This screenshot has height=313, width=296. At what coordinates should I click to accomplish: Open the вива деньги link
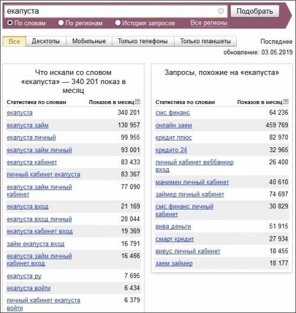tap(173, 227)
